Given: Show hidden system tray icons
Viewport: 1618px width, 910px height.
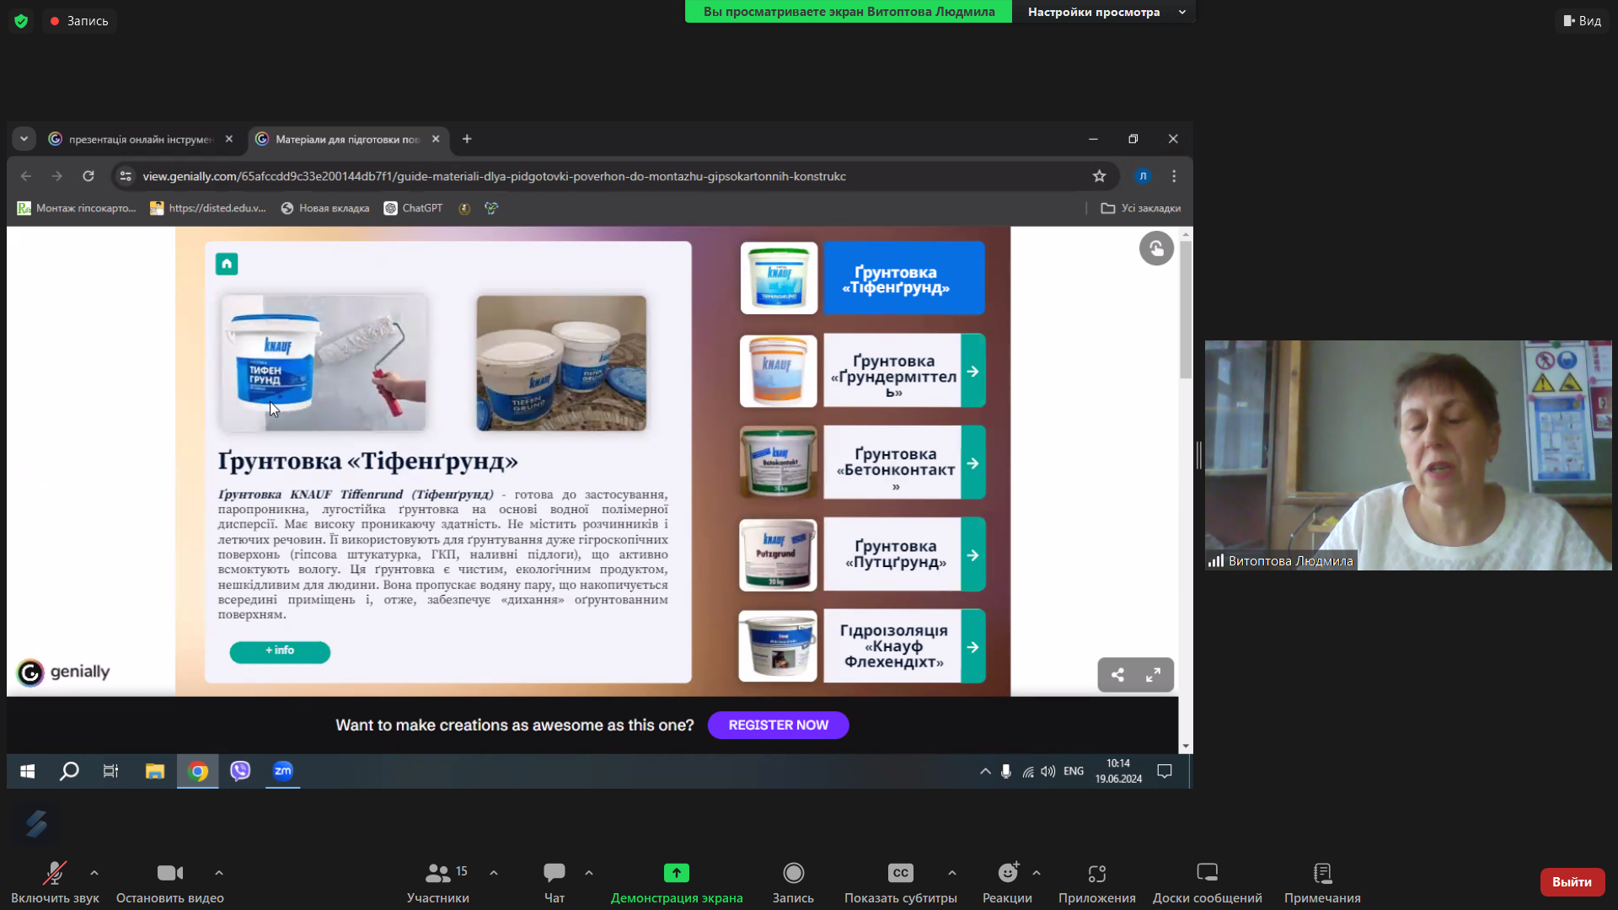Looking at the screenshot, I should point(985,771).
